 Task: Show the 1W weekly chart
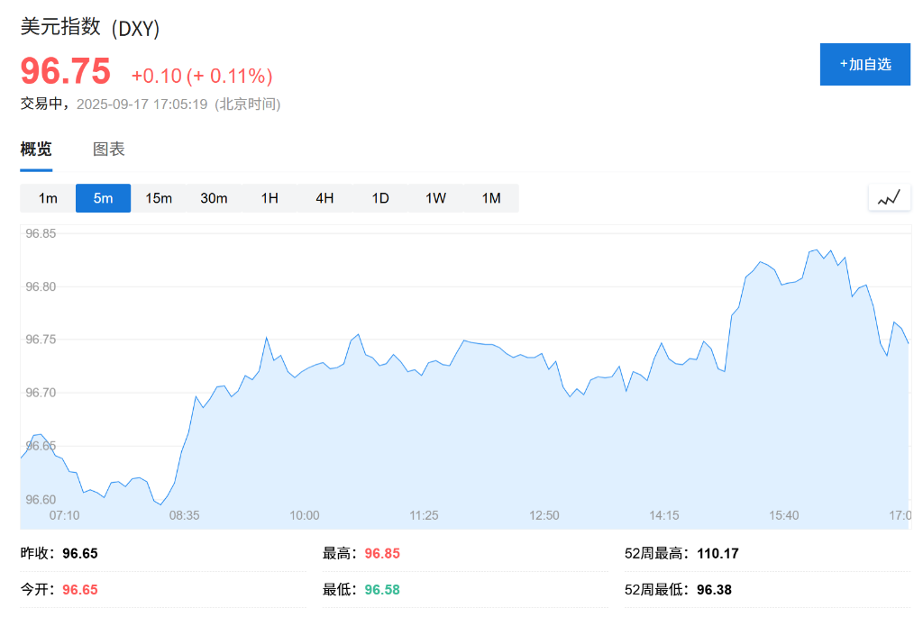435,198
